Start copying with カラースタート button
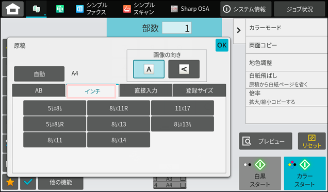The height and width of the screenshot is (192, 328). tap(305, 173)
